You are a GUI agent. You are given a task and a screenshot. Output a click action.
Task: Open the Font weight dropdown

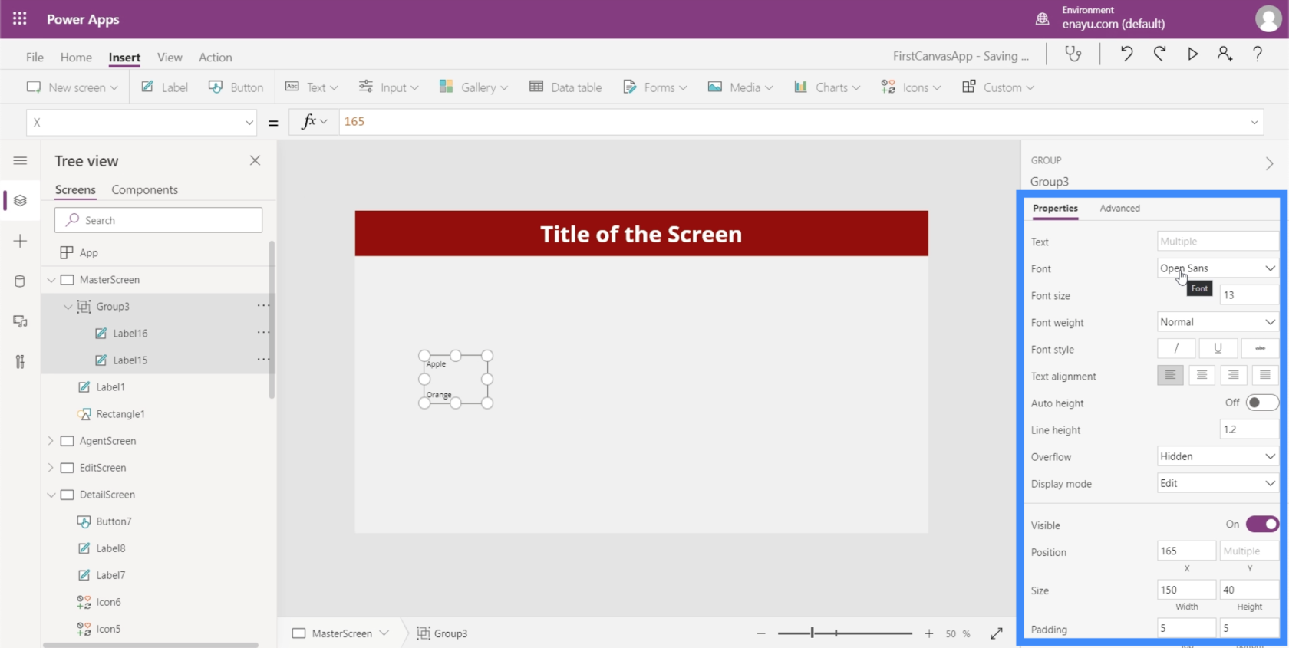[x=1218, y=321]
